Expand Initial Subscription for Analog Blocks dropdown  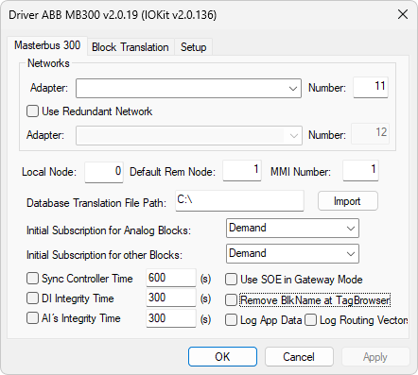[x=292, y=229]
